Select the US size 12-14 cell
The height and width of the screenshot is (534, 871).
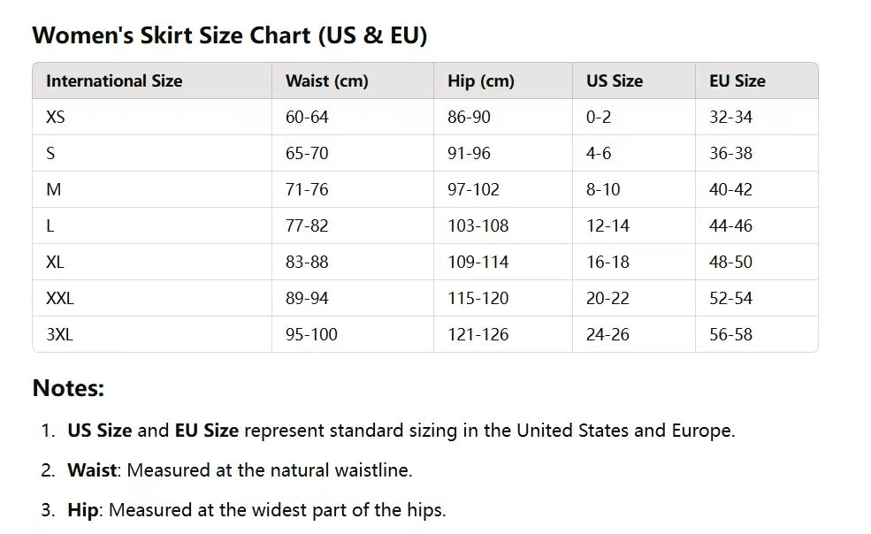click(x=607, y=226)
